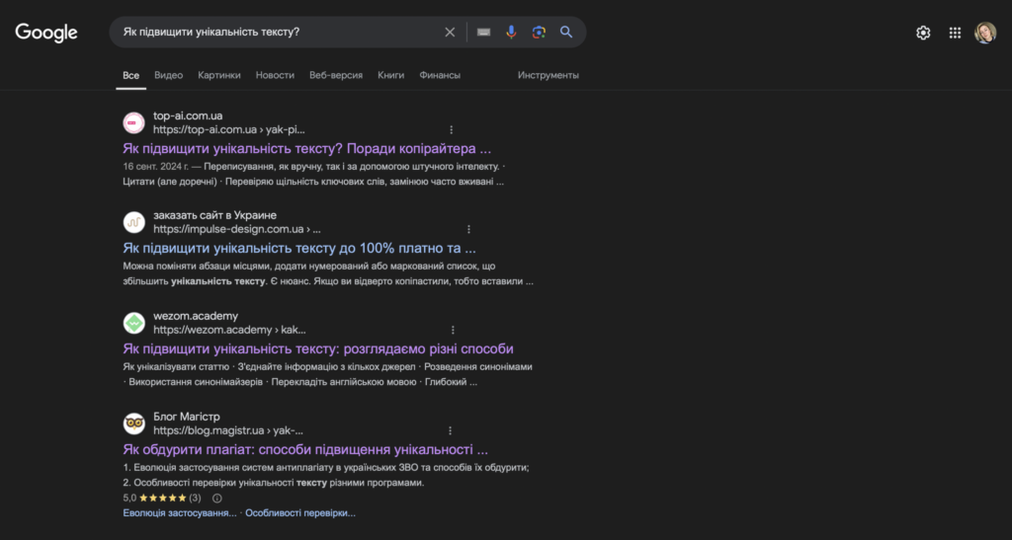
Task: Click the Google logo
Action: (46, 33)
